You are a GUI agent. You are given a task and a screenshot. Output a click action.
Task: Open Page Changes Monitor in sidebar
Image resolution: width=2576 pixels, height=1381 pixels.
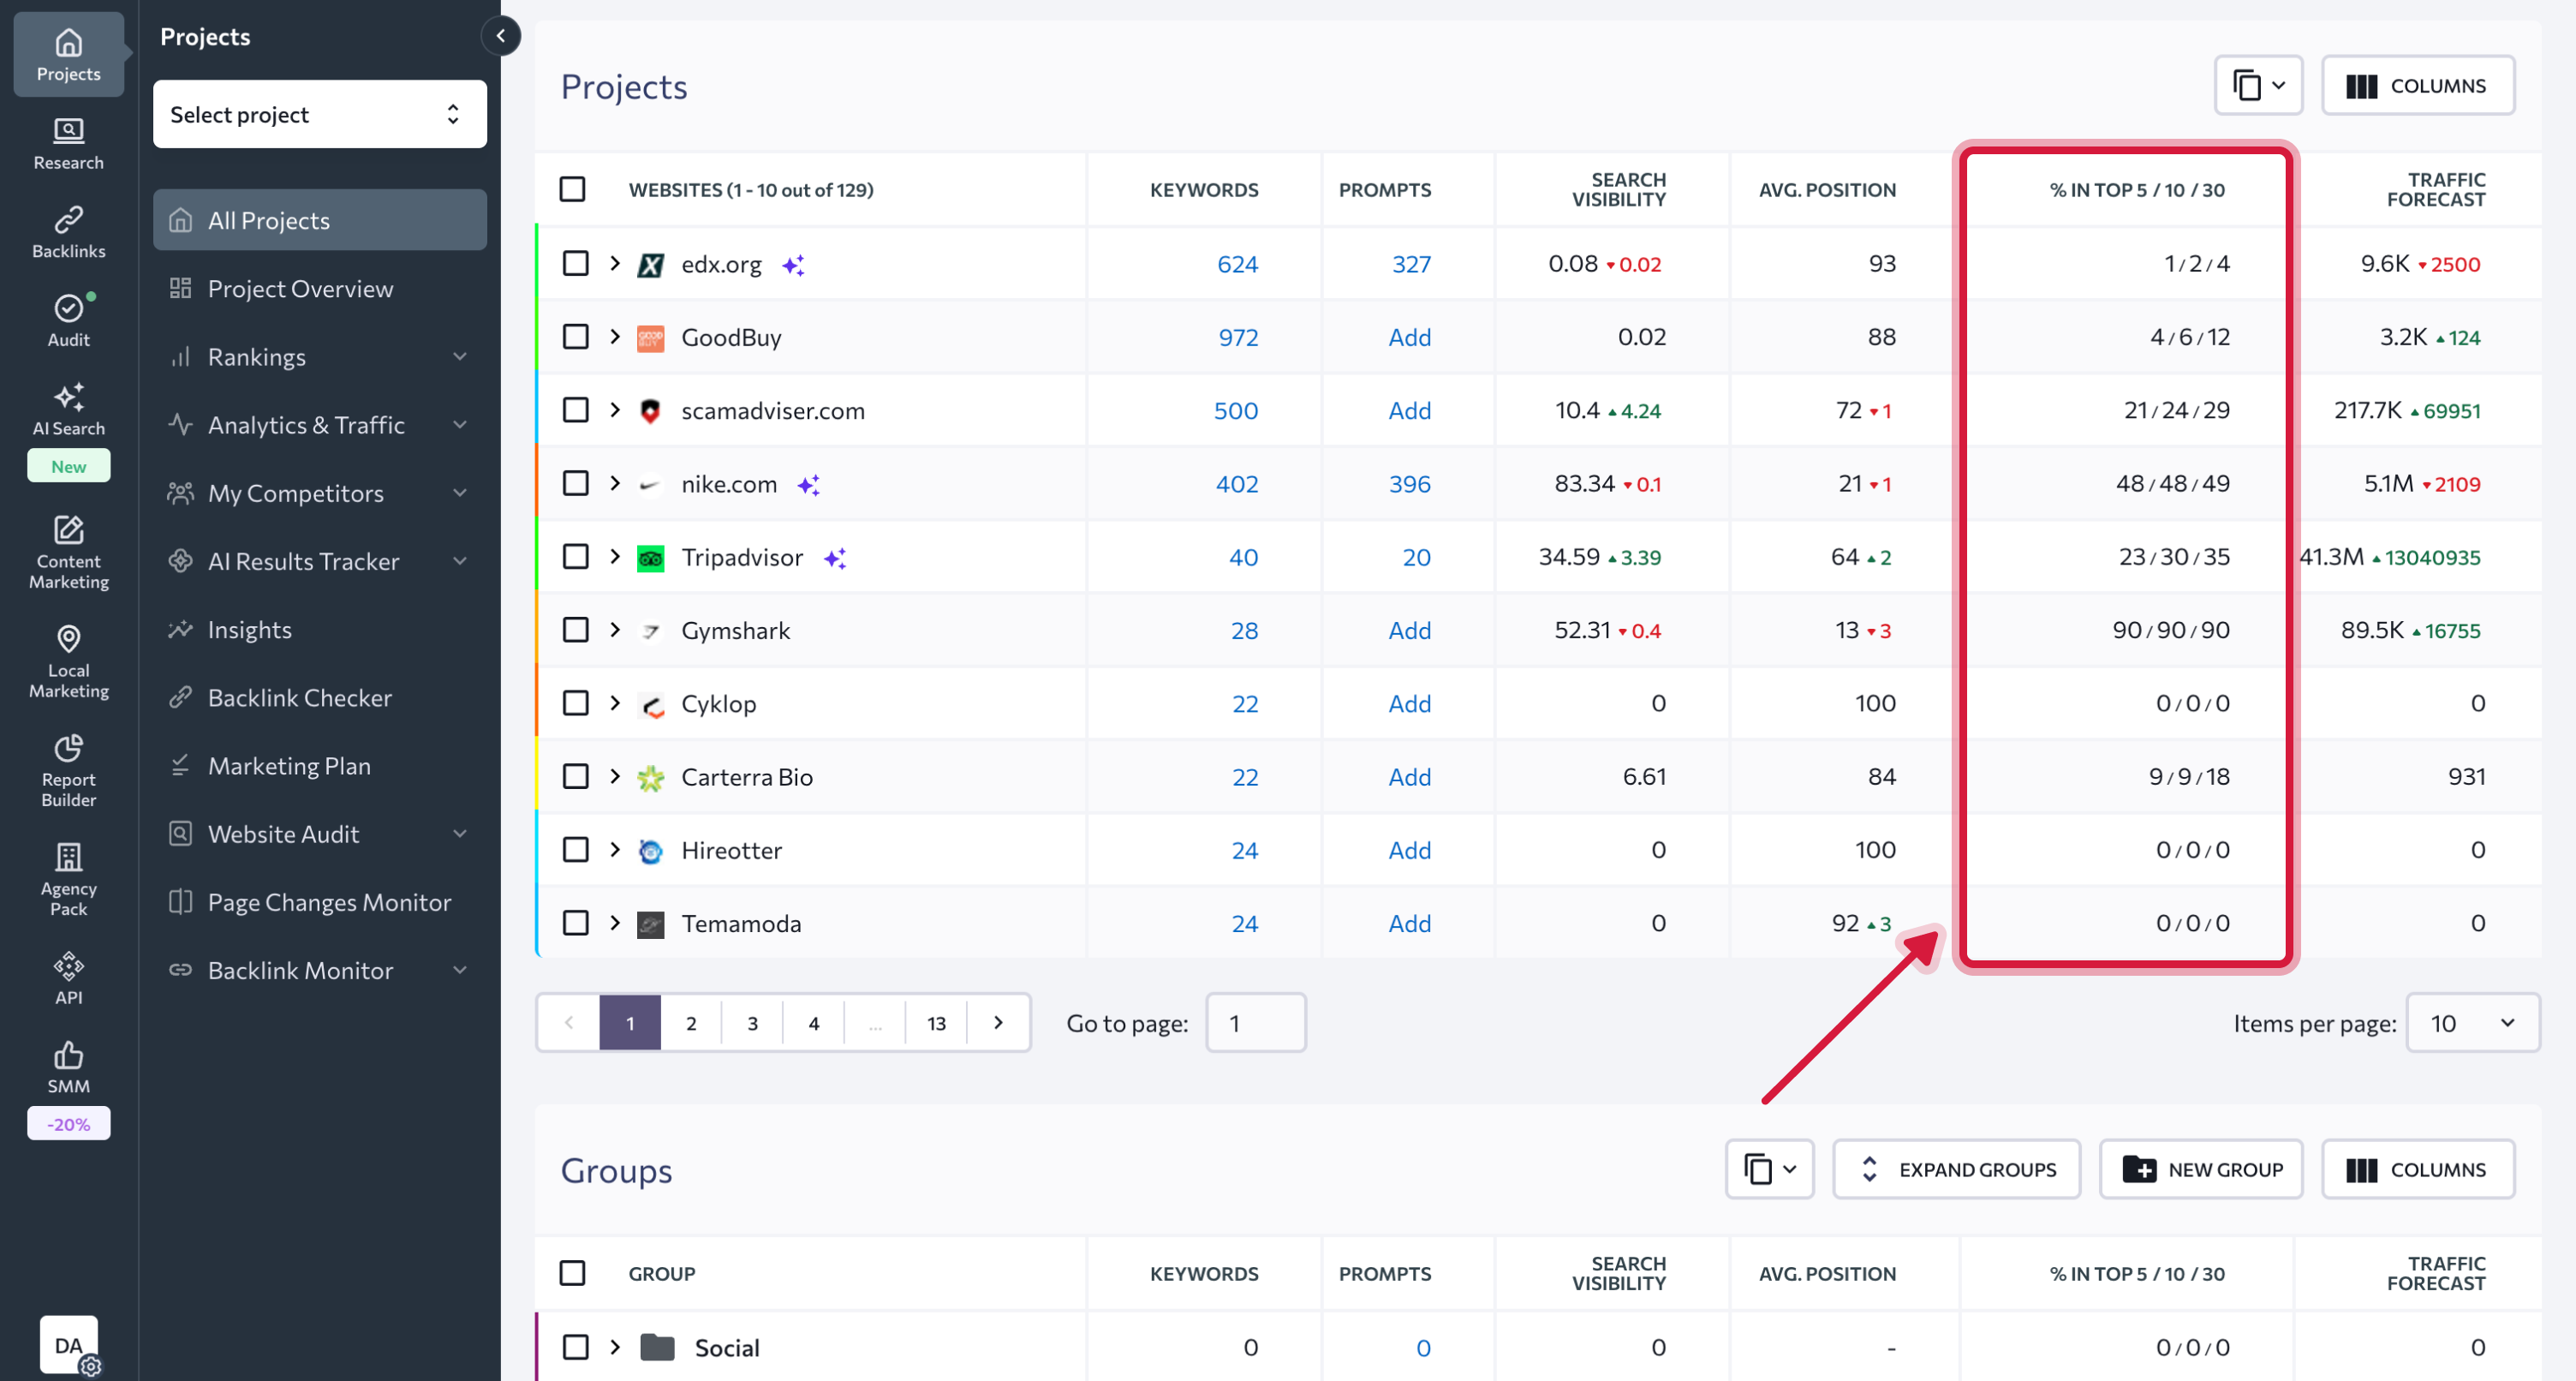(320, 901)
